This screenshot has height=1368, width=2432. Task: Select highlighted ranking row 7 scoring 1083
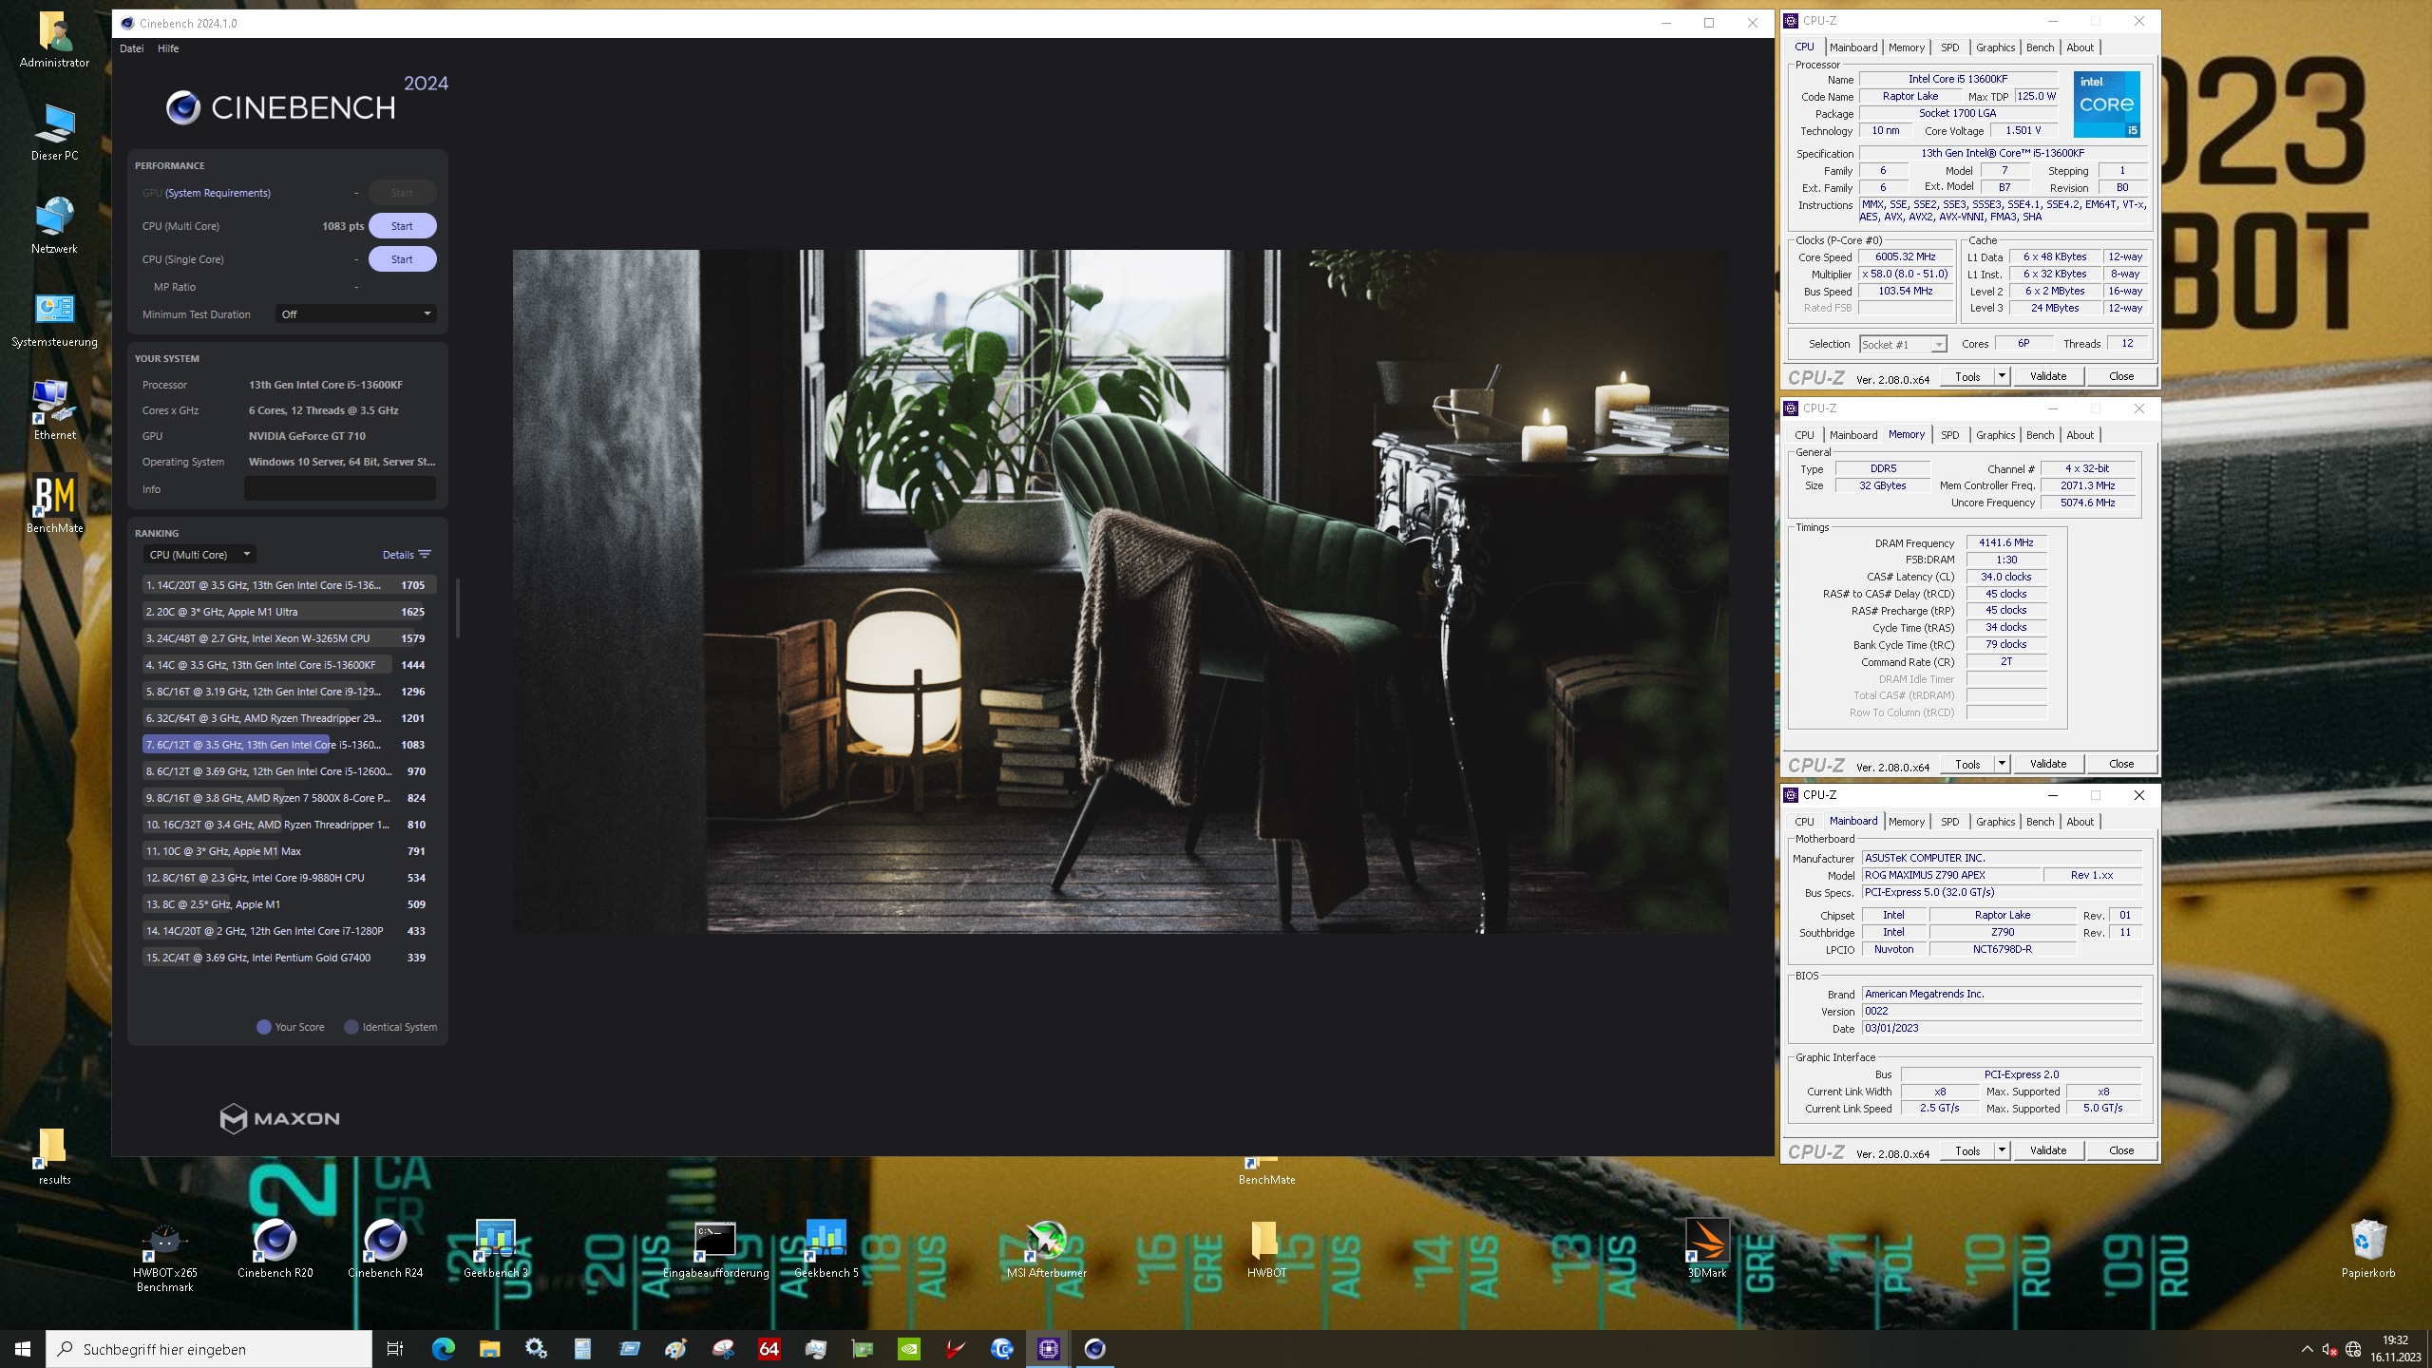pos(290,745)
